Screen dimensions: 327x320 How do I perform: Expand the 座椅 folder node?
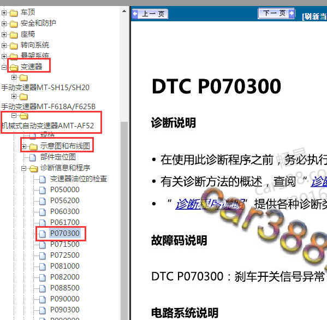tap(4, 34)
